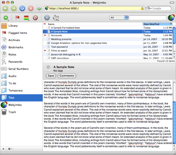
Task: Open the To do smart folder
Action: pyautogui.click(x=21, y=83)
